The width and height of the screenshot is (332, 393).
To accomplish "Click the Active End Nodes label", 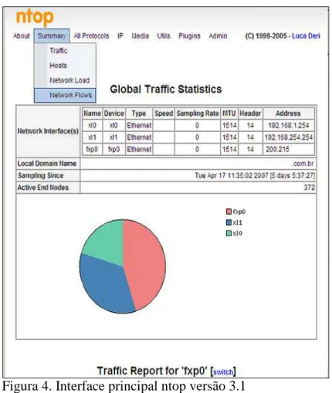I will pyautogui.click(x=43, y=188).
